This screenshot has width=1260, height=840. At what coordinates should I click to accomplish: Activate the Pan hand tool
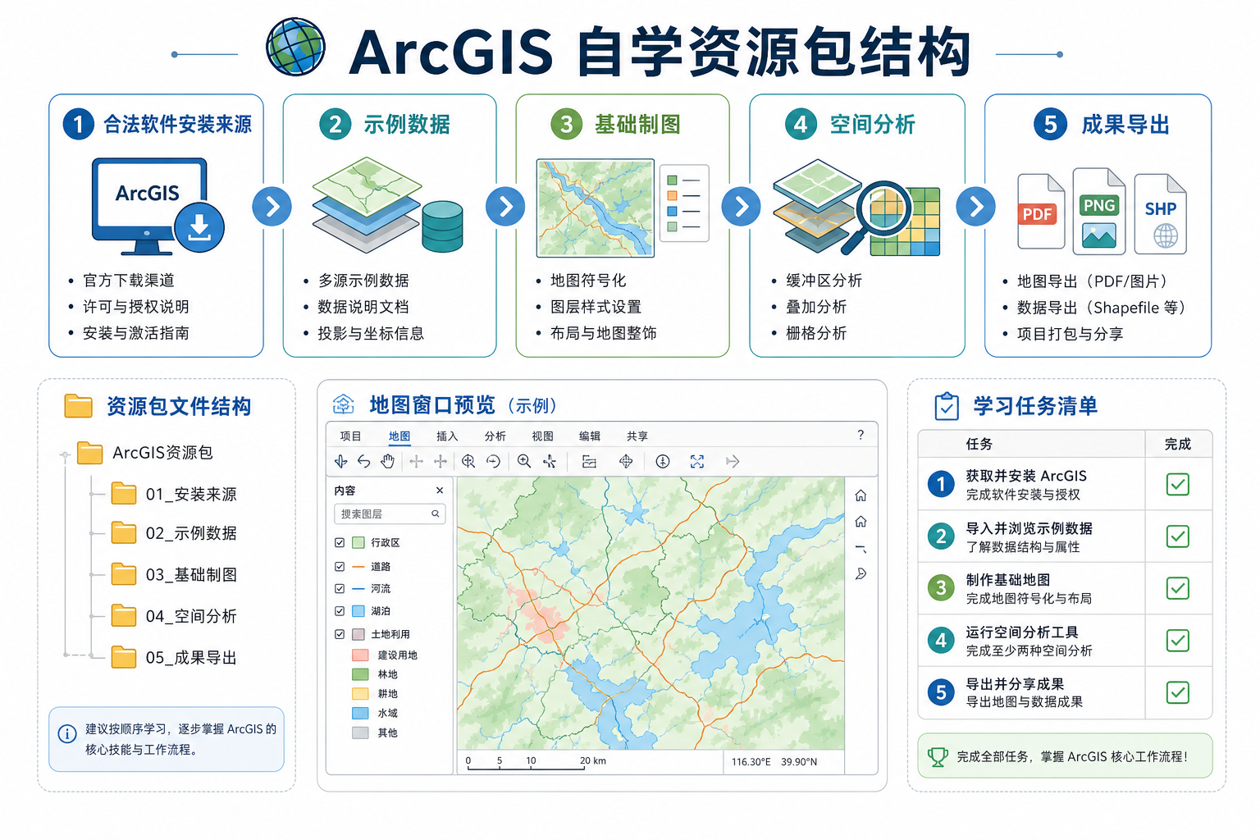pos(388,461)
